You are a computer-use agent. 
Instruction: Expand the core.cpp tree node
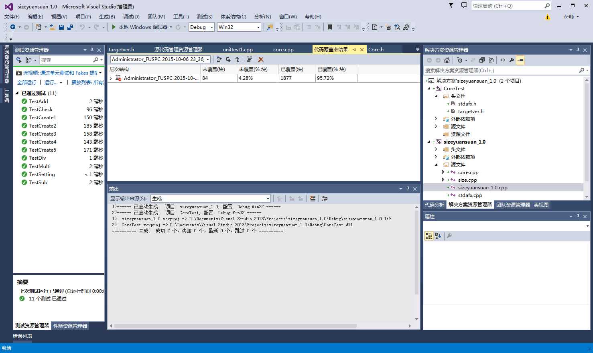click(443, 172)
